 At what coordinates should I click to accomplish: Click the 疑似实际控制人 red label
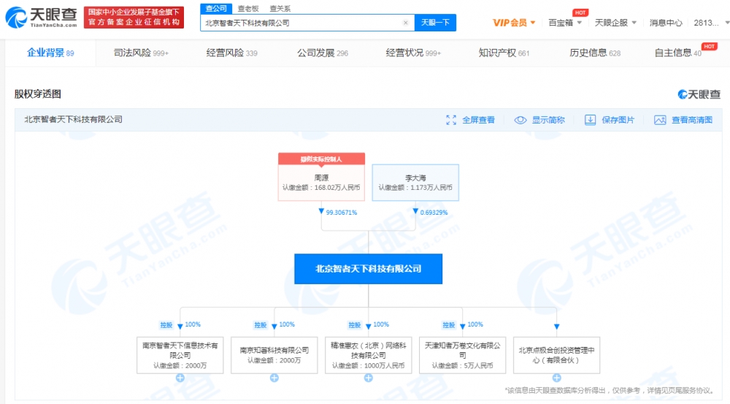point(321,159)
